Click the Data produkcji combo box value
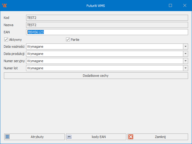 click(x=105, y=54)
